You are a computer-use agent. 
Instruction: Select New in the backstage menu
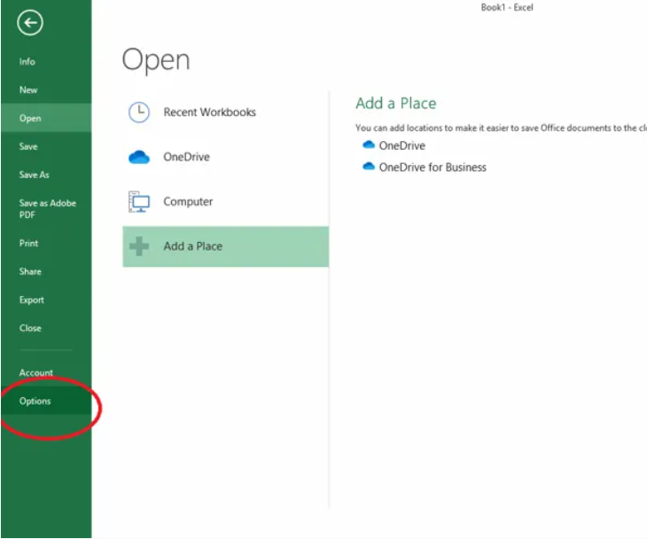click(x=28, y=90)
